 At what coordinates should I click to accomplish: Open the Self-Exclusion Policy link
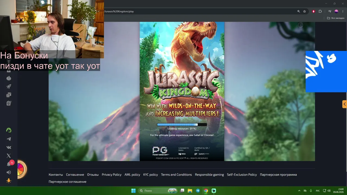pos(242,175)
